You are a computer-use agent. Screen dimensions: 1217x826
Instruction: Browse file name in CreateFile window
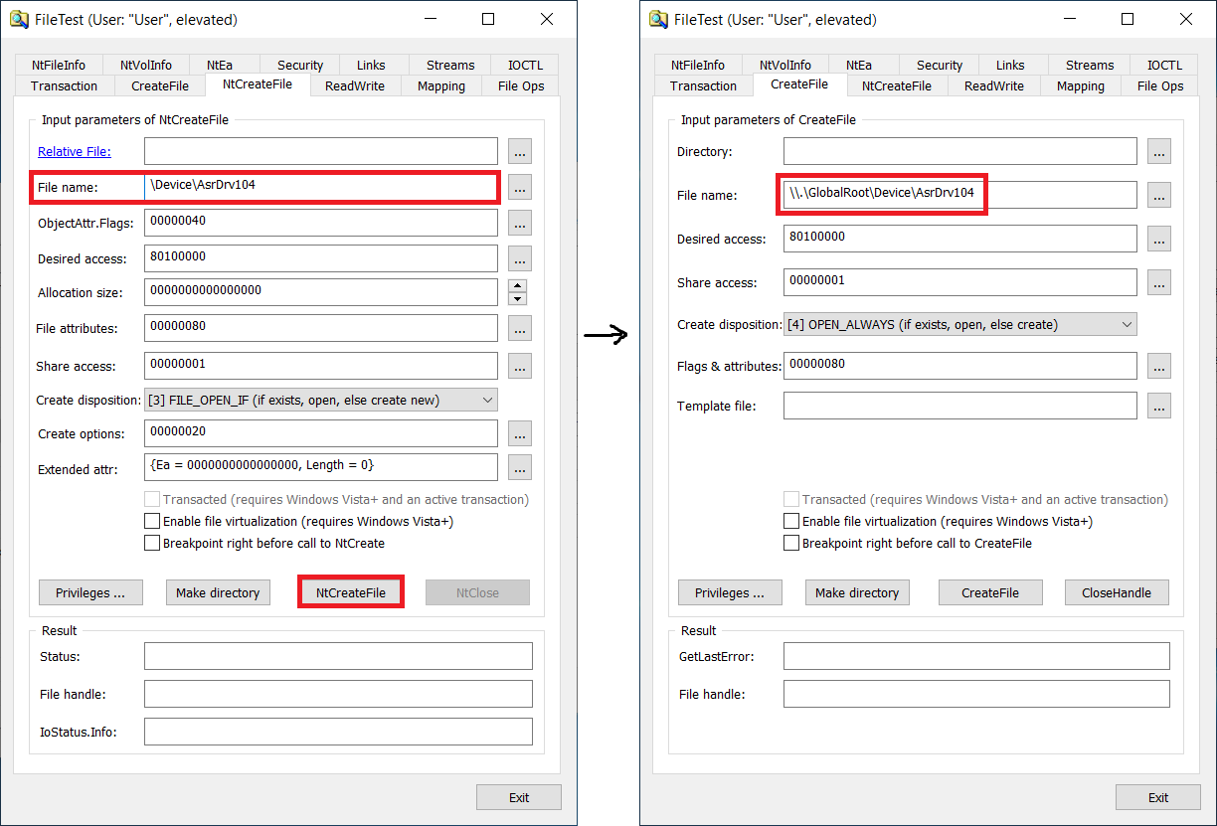tap(1159, 195)
